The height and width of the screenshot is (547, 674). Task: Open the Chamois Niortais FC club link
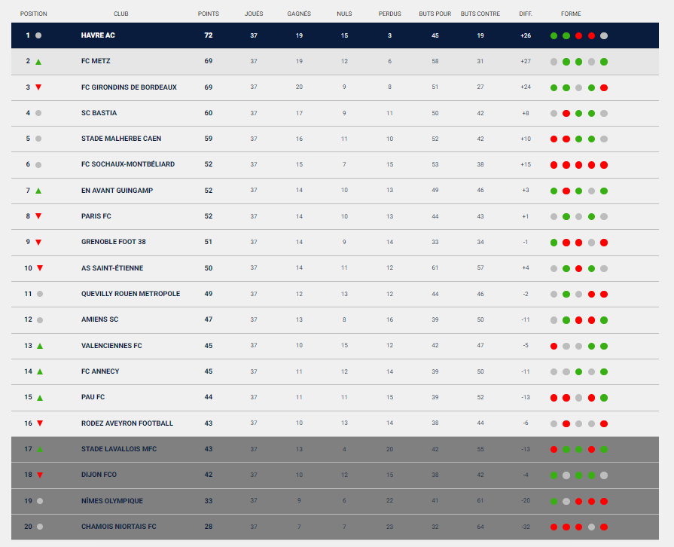(x=119, y=527)
